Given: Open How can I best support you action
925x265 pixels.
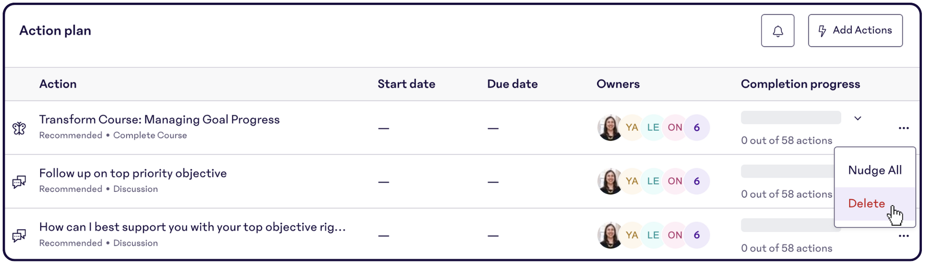Looking at the screenshot, I should (x=193, y=227).
